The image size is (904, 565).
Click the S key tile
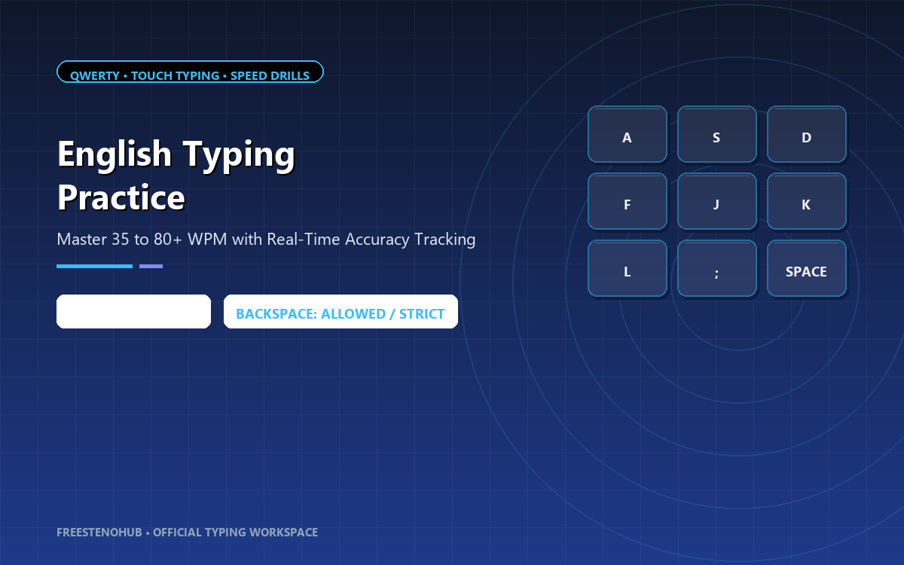point(716,134)
